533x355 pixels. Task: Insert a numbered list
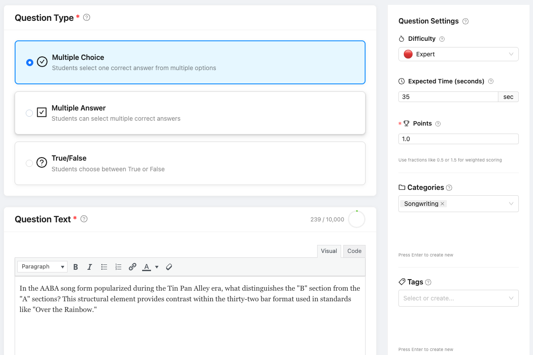118,267
